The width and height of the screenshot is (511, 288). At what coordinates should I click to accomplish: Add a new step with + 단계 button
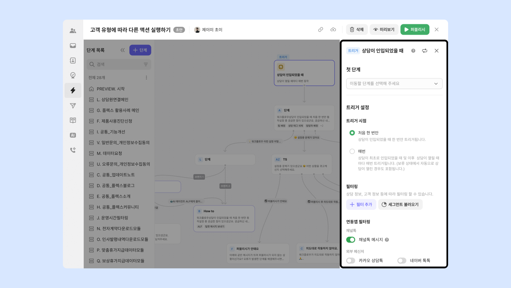tap(140, 50)
